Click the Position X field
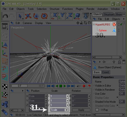127x117 pixels. 37,96
